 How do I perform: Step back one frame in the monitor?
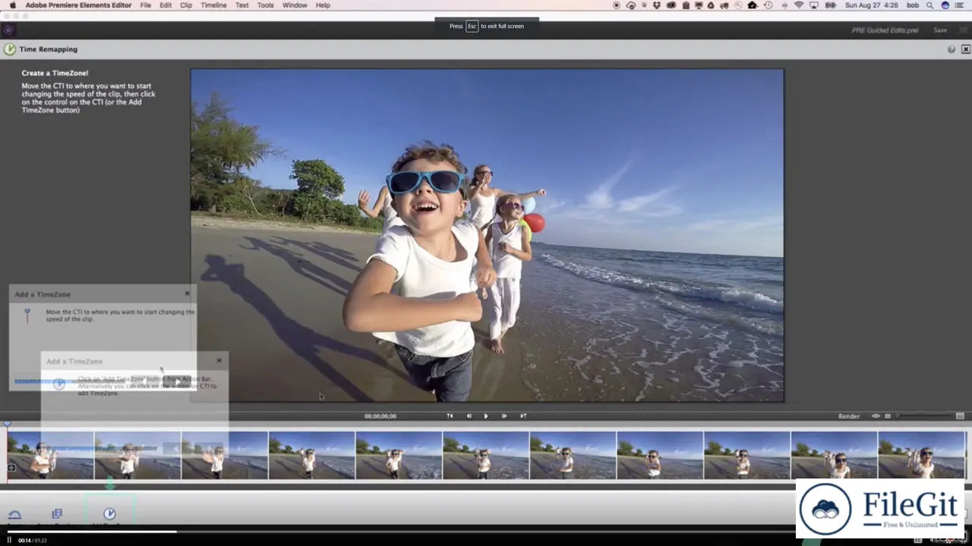(469, 416)
